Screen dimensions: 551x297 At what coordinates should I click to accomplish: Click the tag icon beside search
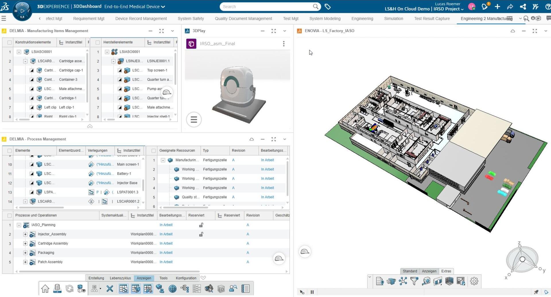pyautogui.click(x=327, y=6)
